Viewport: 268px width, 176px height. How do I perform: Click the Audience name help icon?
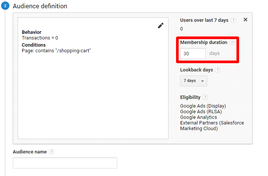52,152
